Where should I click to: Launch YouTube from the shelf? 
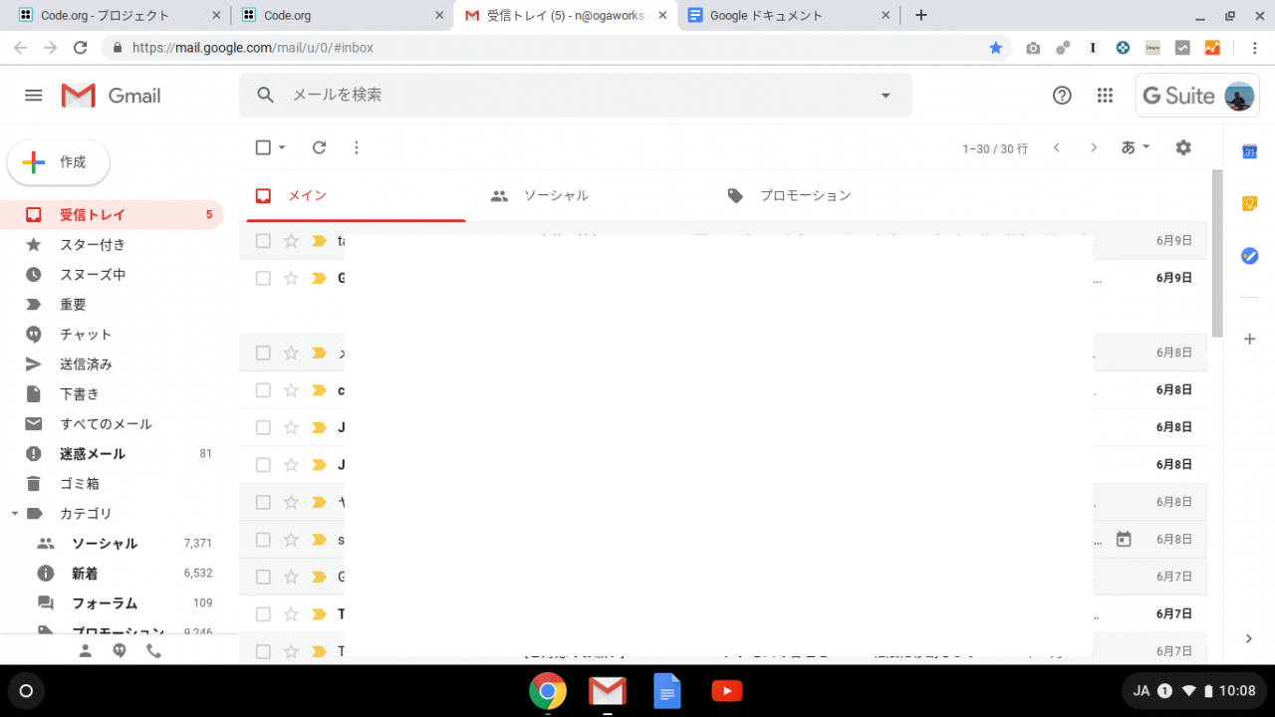coord(727,691)
